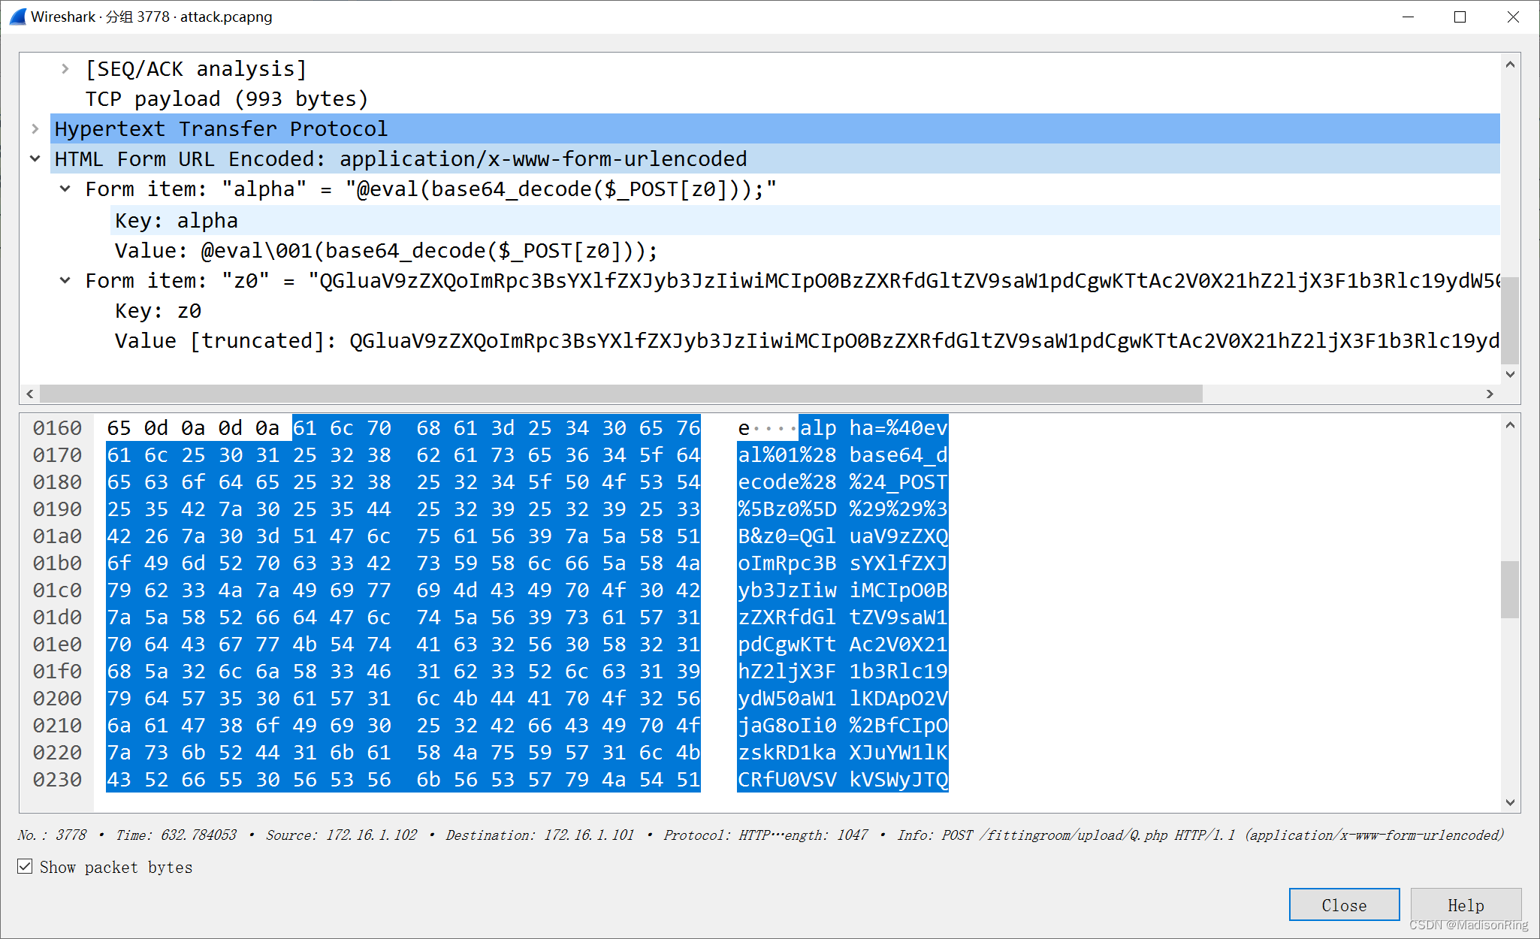Screen dimensions: 1540x939
Task: Click the ASCII text "base64_d" in bytes pane
Action: coord(897,454)
